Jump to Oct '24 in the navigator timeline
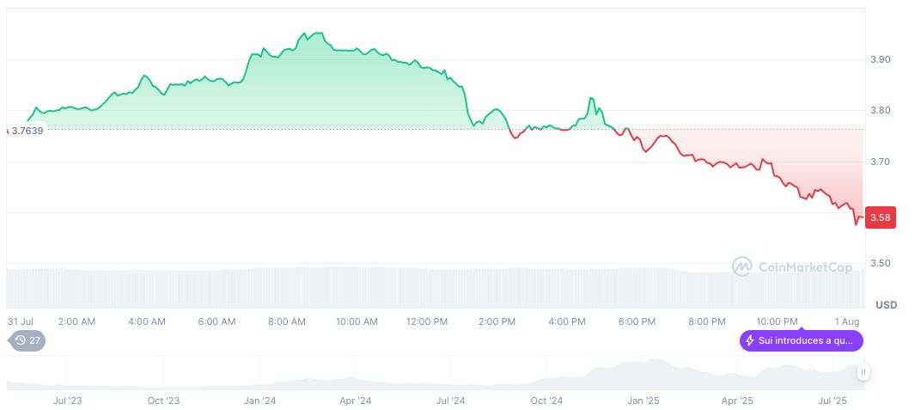This screenshot has width=921, height=410. tap(546, 401)
